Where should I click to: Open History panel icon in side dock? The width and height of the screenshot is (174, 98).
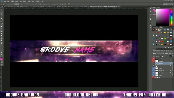click(x=150, y=9)
